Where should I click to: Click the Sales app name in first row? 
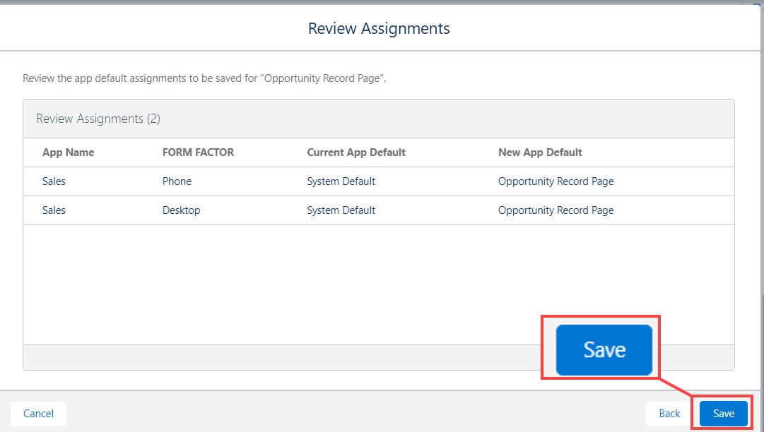point(54,181)
